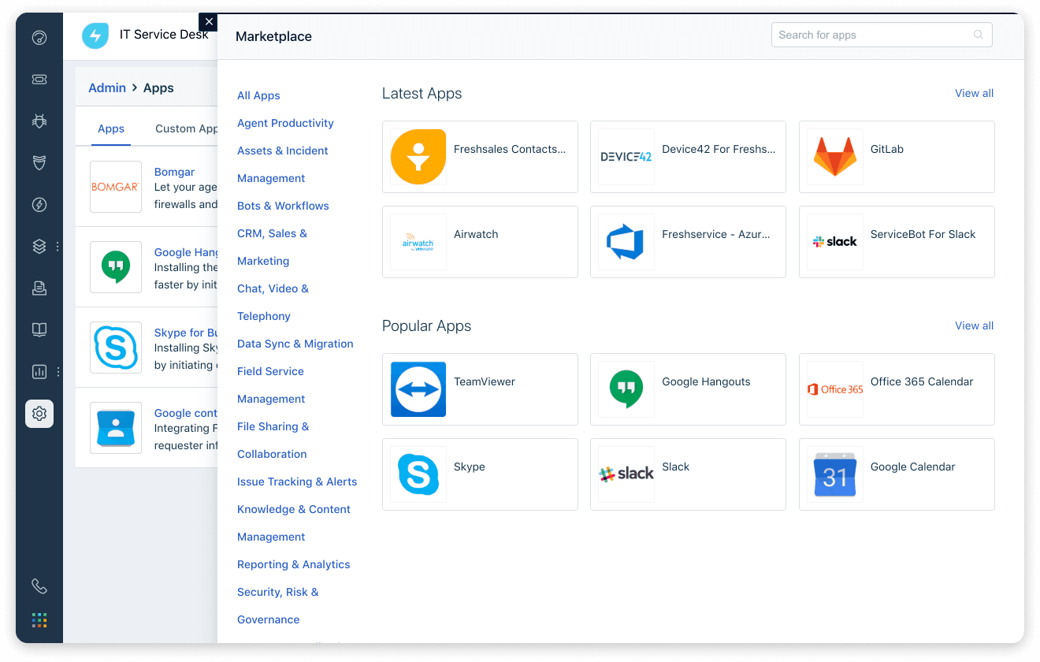Open Skype for Business link in Apps list

point(186,333)
